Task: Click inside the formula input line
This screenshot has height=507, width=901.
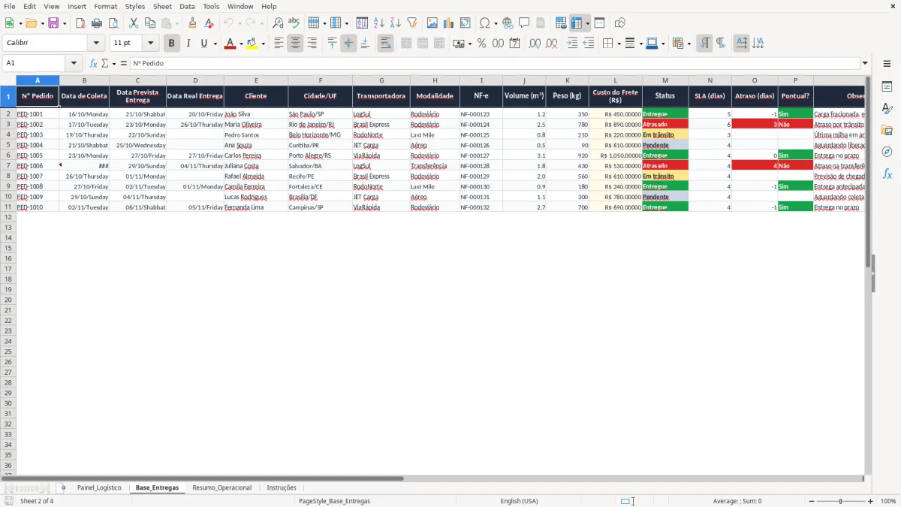Action: tap(496, 64)
